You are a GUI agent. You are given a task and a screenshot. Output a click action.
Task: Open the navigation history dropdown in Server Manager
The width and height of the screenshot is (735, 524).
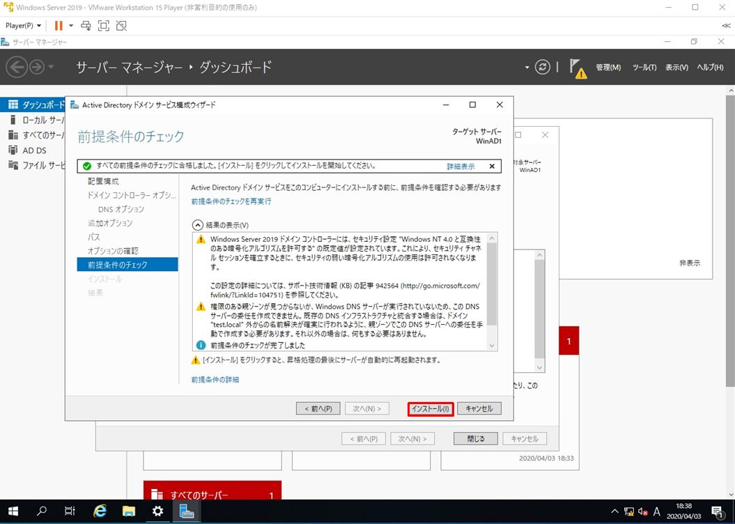[51, 68]
